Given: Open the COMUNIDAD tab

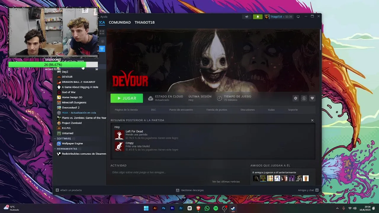Looking at the screenshot, I should 120,22.
